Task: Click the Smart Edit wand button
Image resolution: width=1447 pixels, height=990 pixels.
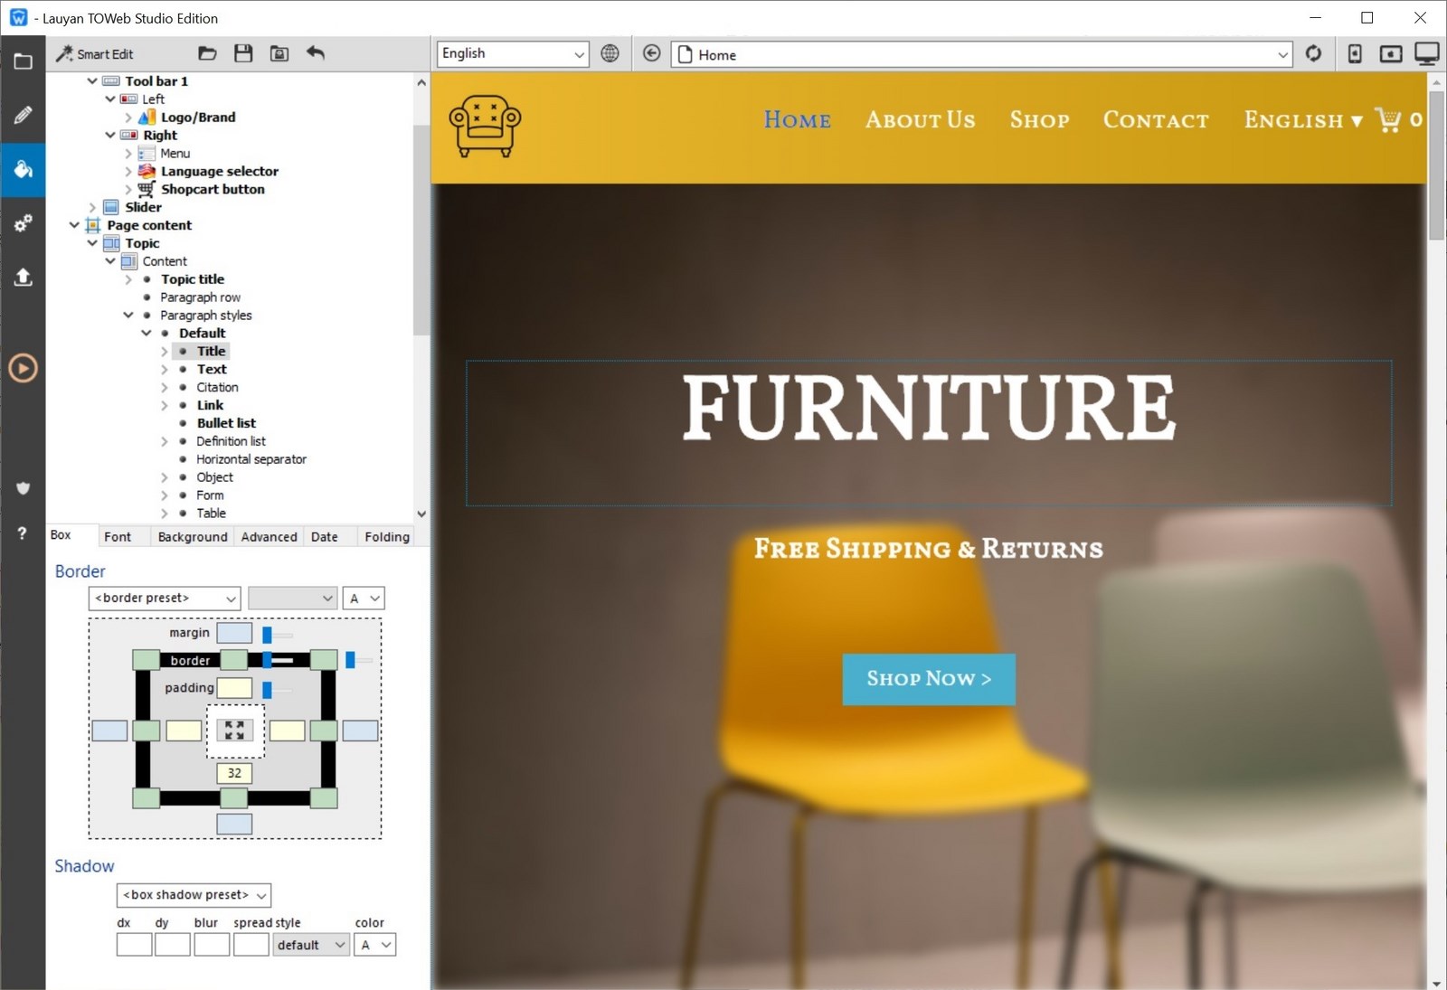Action: [94, 53]
